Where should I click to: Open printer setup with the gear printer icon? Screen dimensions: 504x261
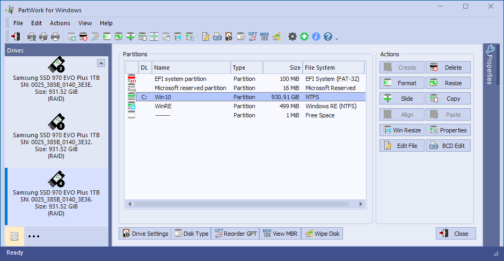point(43,36)
